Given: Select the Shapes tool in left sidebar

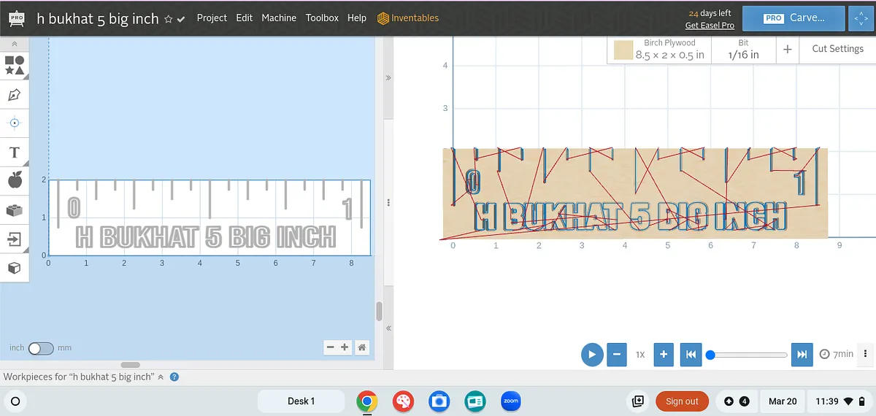Looking at the screenshot, I should (x=15, y=65).
